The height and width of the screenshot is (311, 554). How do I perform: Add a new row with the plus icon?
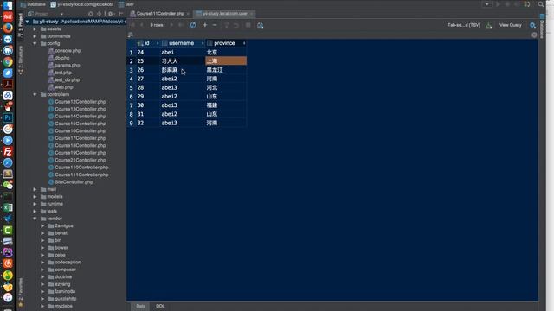(205, 25)
